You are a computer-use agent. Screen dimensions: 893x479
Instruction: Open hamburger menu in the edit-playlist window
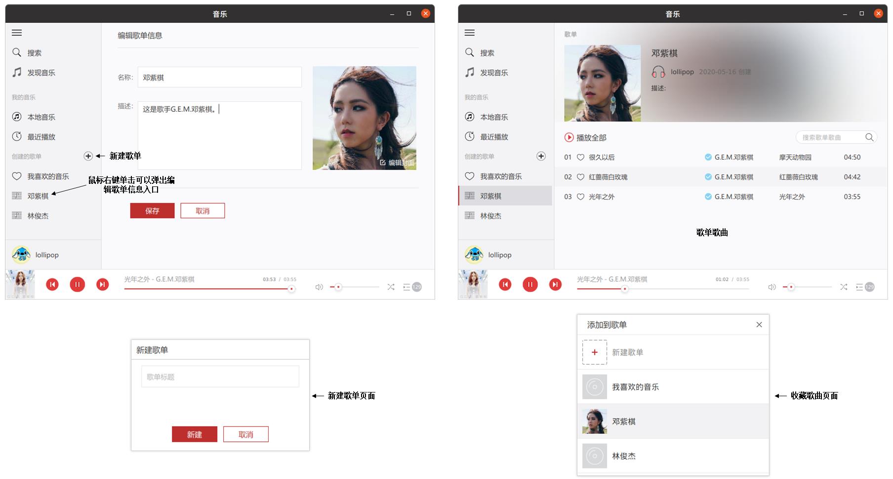[17, 33]
